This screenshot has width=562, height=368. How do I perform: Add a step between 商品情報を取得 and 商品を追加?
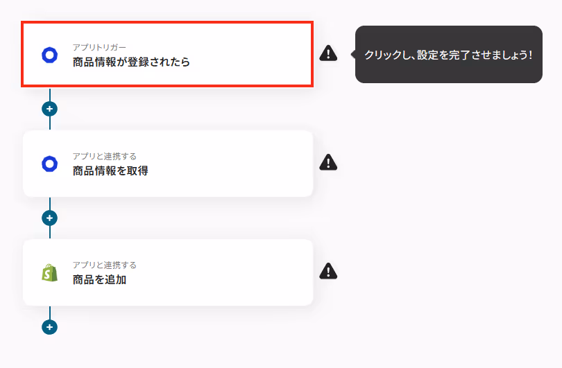tap(49, 218)
